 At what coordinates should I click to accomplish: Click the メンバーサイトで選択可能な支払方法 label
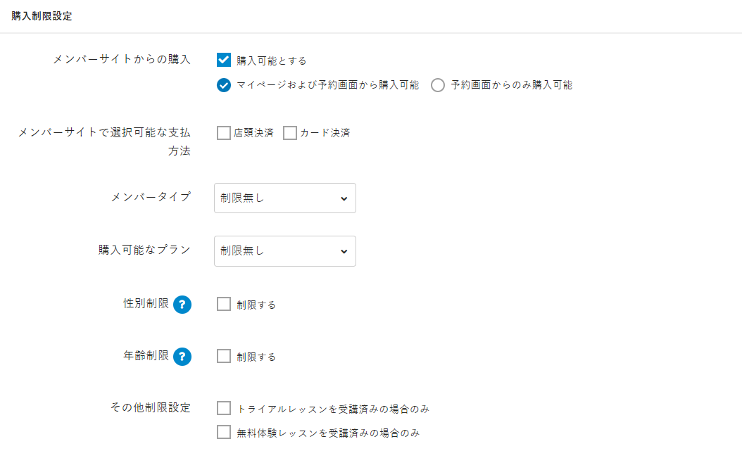point(106,133)
